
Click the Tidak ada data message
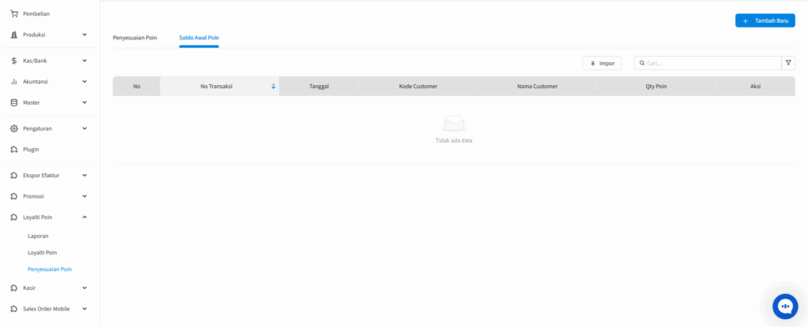pyautogui.click(x=454, y=140)
